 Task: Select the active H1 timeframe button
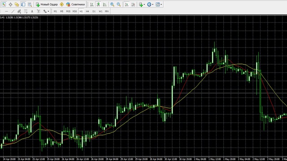(81, 11)
